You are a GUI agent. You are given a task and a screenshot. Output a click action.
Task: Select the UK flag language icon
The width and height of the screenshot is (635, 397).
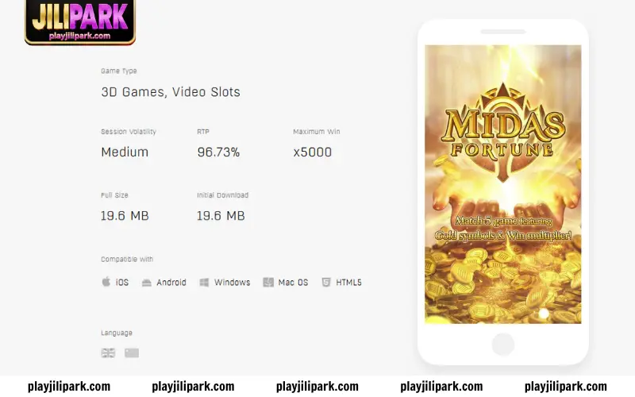(108, 353)
